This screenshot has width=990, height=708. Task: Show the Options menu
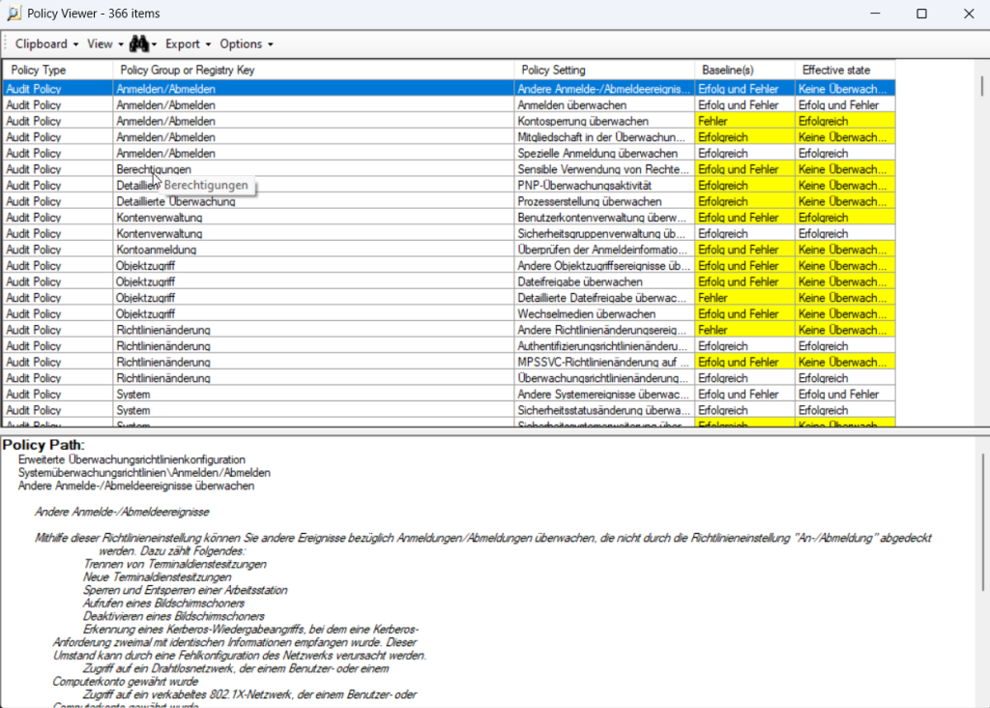(247, 44)
